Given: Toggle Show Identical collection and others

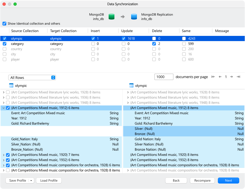Looking at the screenshot, I should tap(4, 24).
